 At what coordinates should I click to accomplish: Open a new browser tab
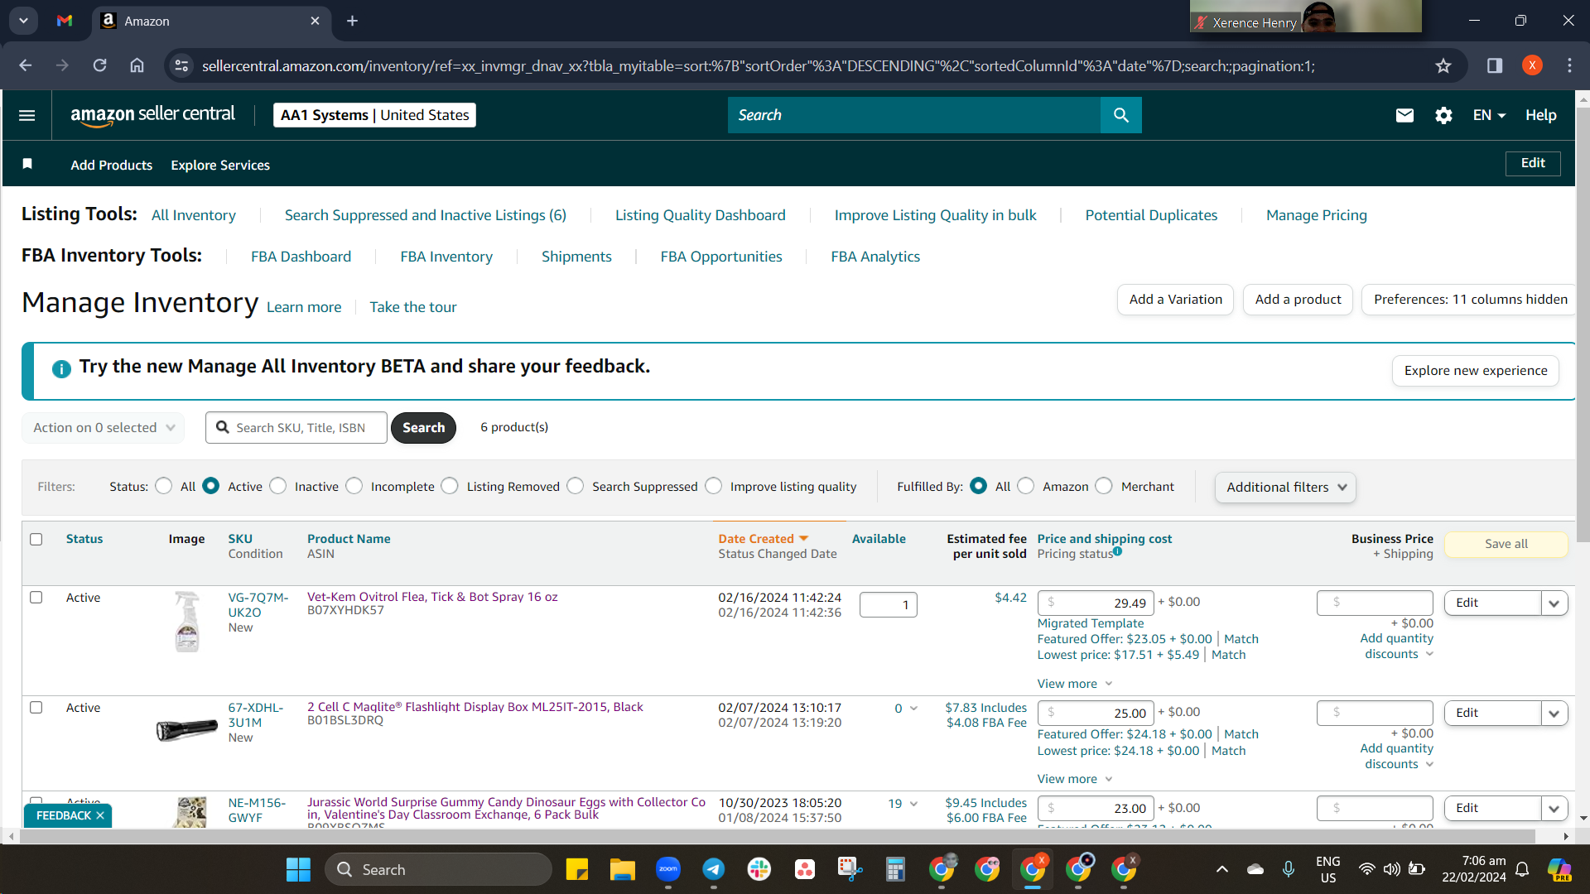tap(352, 21)
